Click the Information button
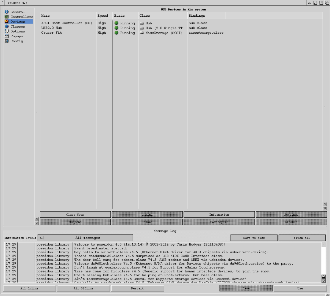 (x=219, y=215)
